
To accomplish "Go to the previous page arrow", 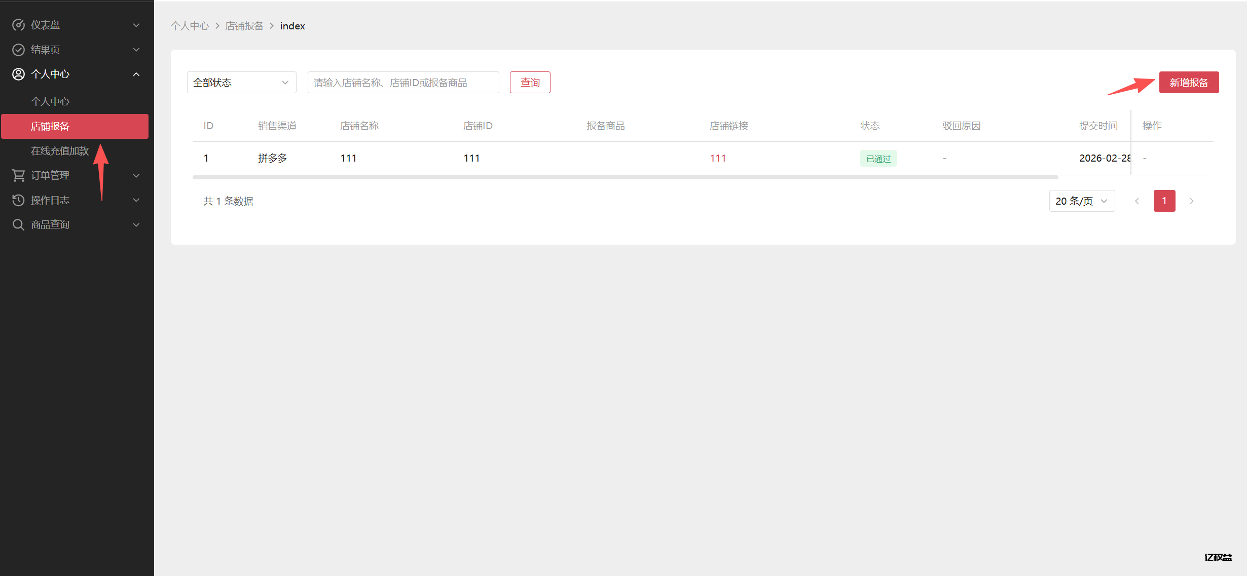I will tap(1136, 201).
